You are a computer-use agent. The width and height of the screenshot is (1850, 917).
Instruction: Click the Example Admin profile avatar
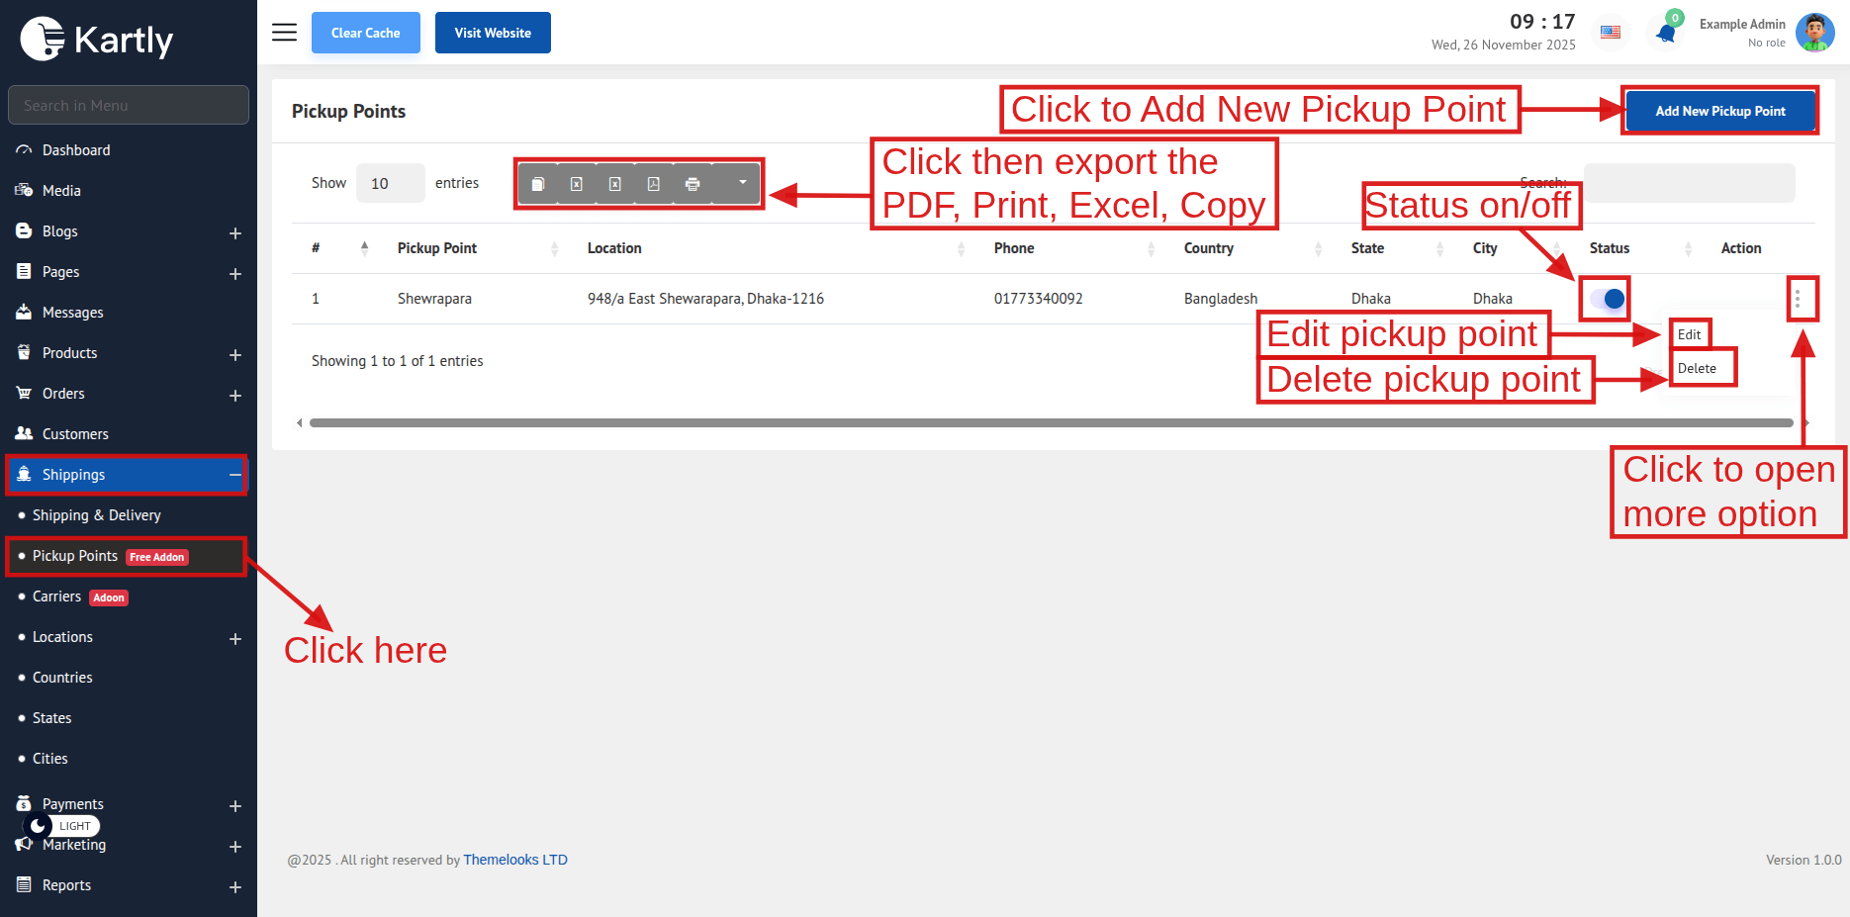[1814, 33]
